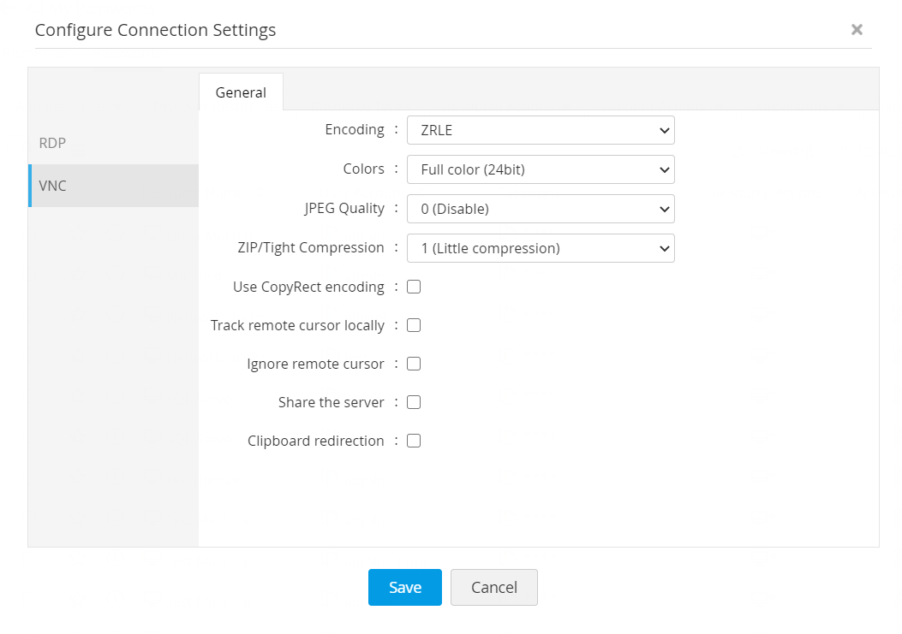Click the Share the server label
This screenshot has width=902, height=634.
tap(331, 402)
